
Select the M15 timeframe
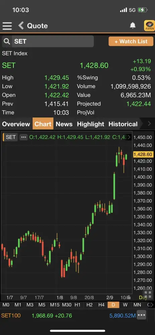click(55, 305)
